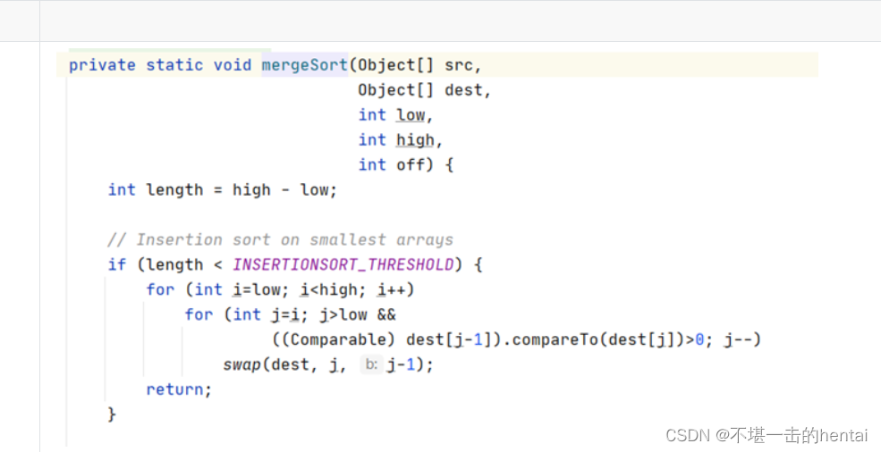Click 'j>low' condition in inner loop
This screenshot has height=452, width=881.
coord(343,314)
